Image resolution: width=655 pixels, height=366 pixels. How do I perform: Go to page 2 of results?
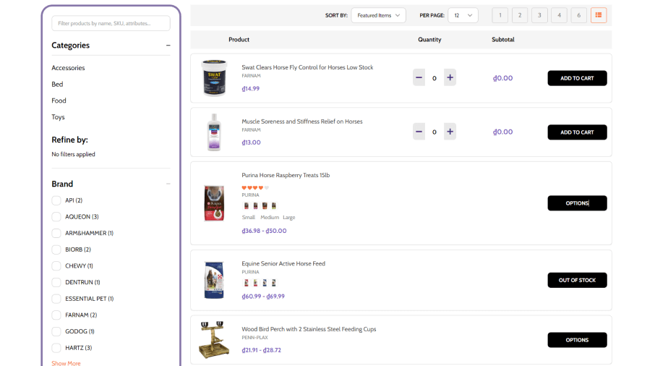(520, 15)
